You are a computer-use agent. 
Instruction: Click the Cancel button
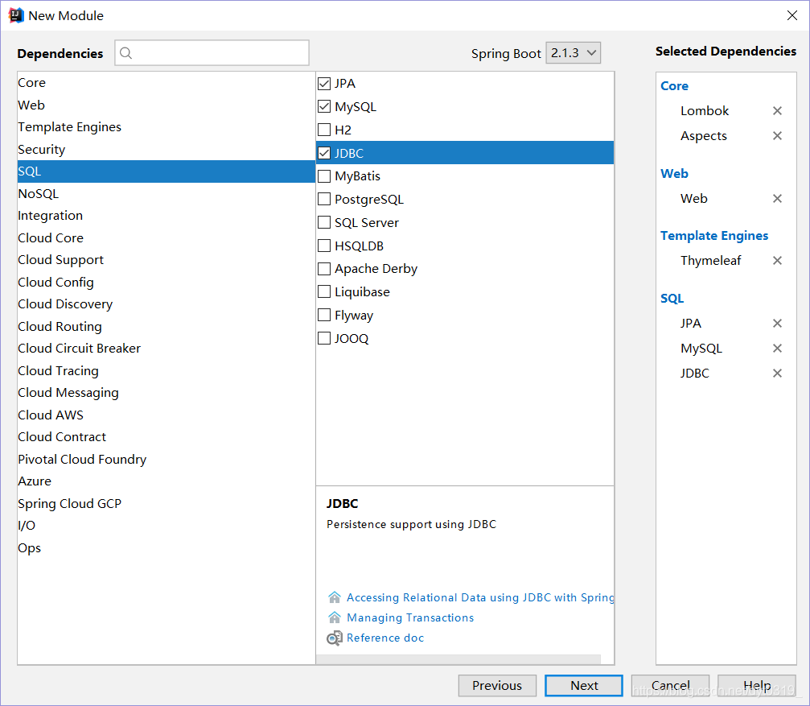pyautogui.click(x=670, y=685)
